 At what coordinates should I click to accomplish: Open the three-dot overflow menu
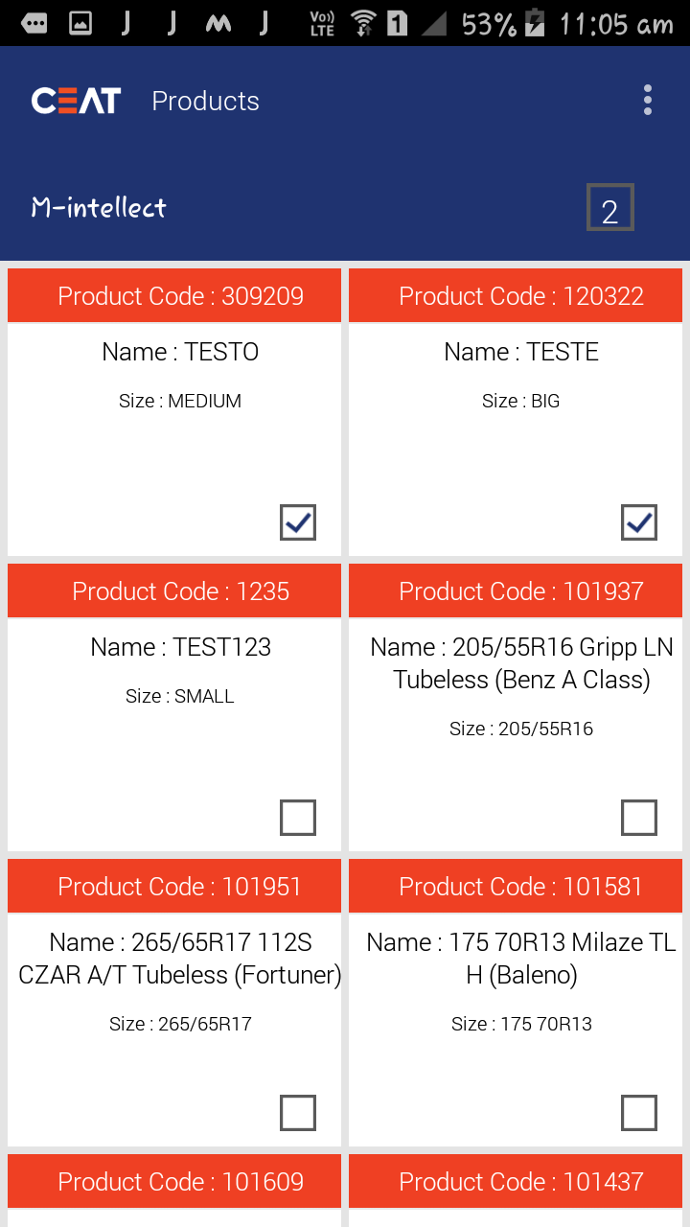648,101
